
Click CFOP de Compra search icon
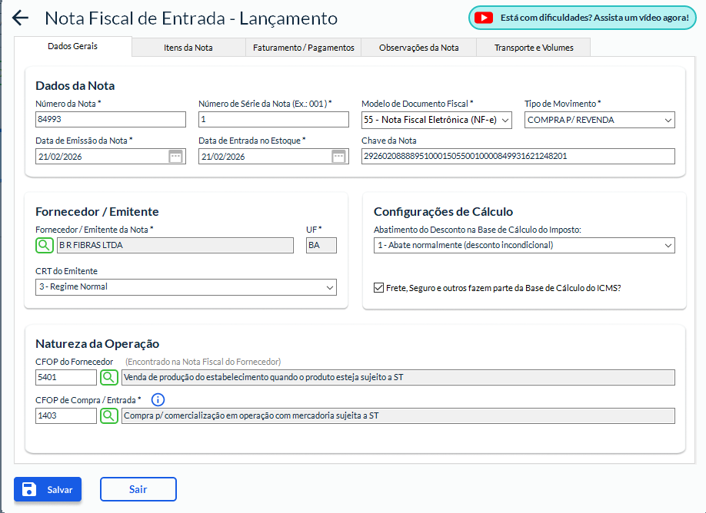click(x=109, y=415)
